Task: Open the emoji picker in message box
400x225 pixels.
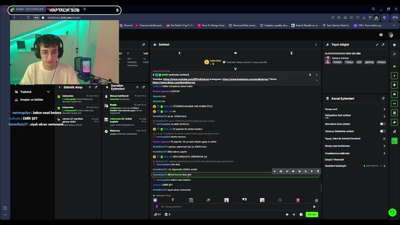Action: pyautogui.click(x=314, y=207)
